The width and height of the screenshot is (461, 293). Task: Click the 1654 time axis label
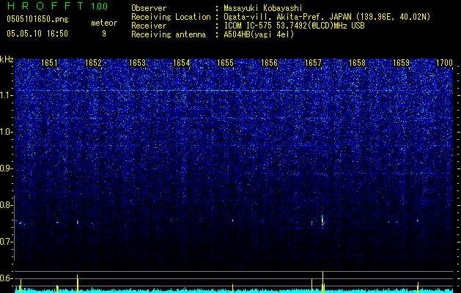coord(182,63)
